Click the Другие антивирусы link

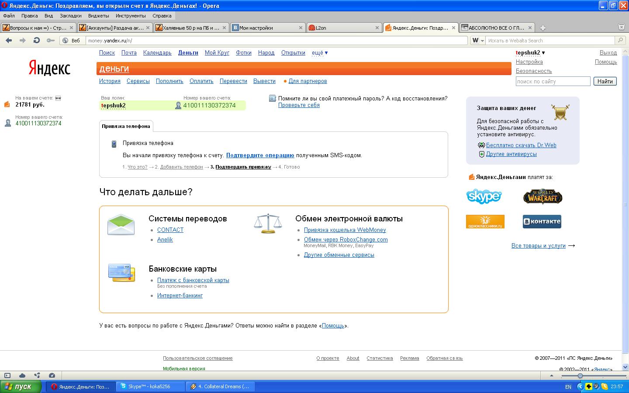point(511,154)
